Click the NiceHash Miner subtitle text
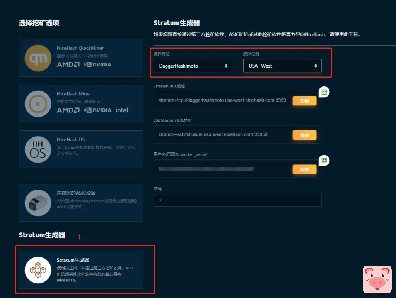Screen dimensions: 396x298 [x=79, y=102]
